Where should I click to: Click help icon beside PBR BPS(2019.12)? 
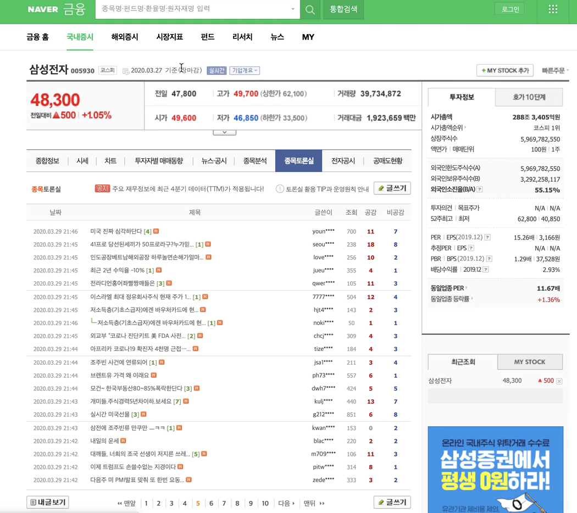(x=489, y=259)
